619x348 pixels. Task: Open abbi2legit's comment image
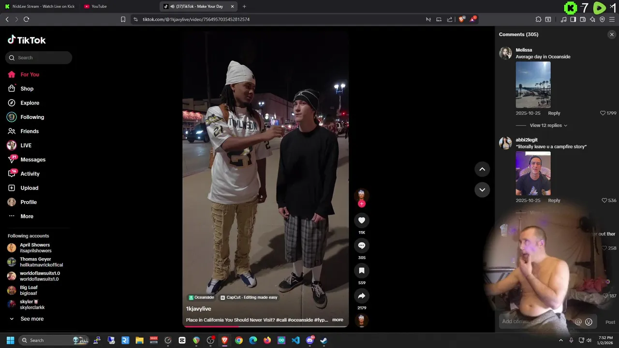[x=533, y=174]
